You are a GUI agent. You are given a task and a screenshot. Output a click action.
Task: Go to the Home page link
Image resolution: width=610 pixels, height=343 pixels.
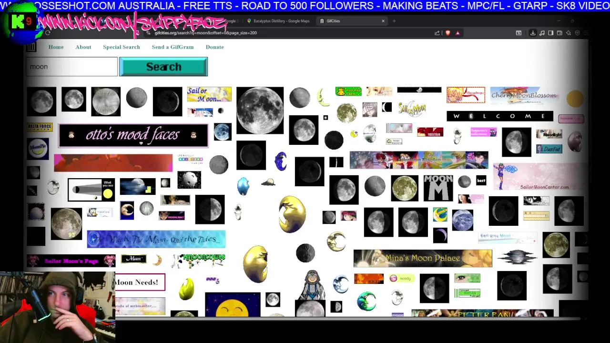(x=56, y=47)
